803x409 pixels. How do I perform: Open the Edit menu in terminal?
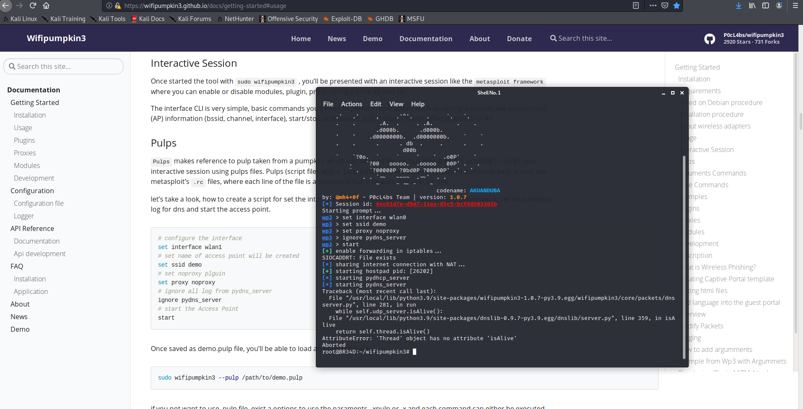pyautogui.click(x=375, y=104)
